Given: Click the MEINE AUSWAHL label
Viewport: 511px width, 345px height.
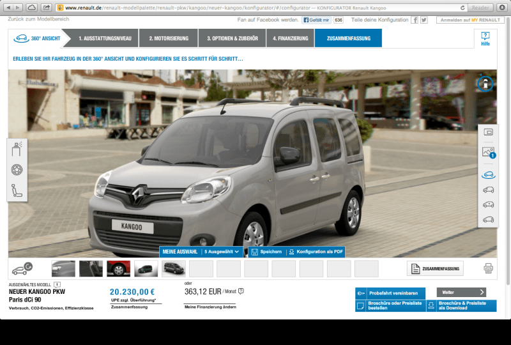Looking at the screenshot, I should coord(180,252).
